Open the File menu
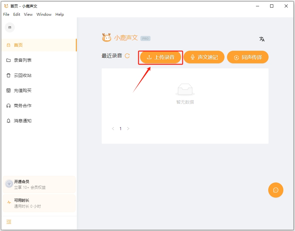 (6, 14)
